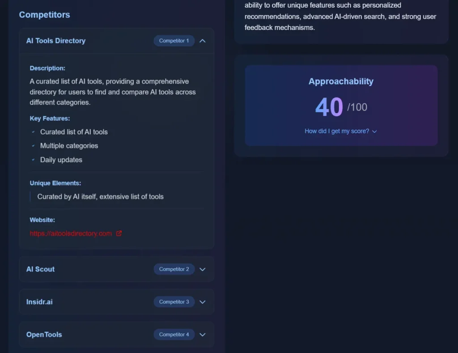458x353 pixels.
Task: Open the external link icon next to the website URL
Action: 119,233
